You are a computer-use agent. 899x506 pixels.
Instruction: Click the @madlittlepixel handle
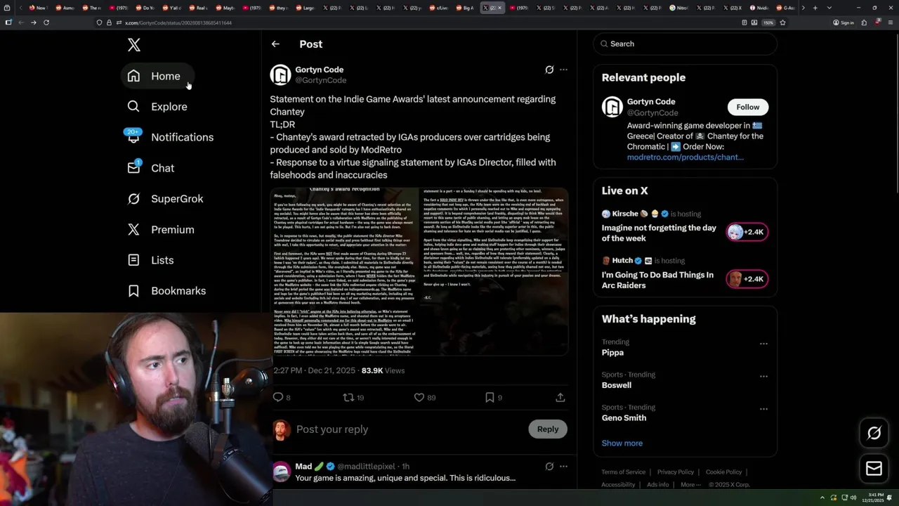click(366, 466)
